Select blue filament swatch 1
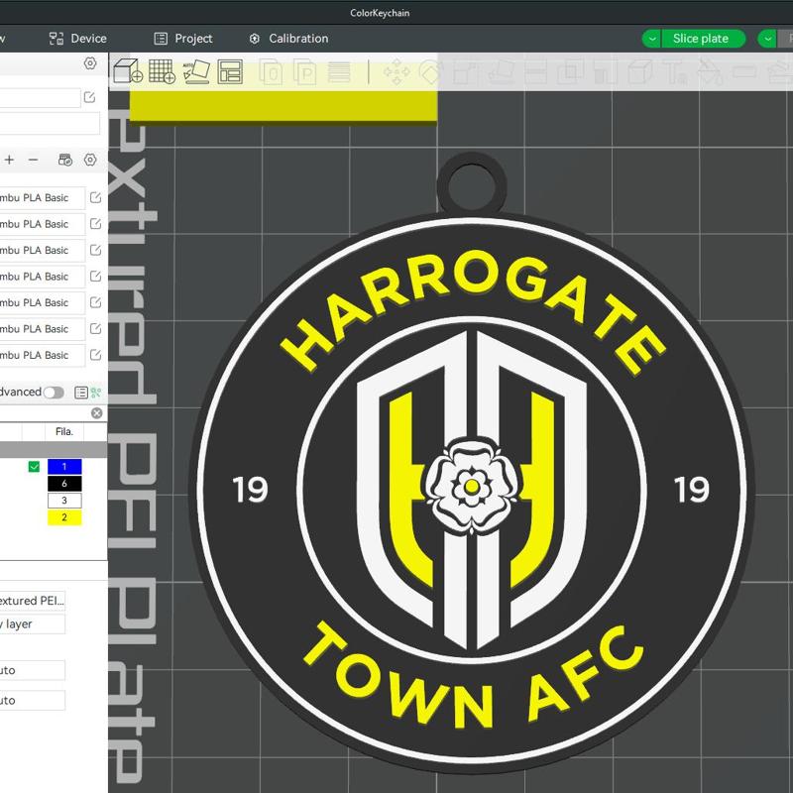 click(x=64, y=466)
